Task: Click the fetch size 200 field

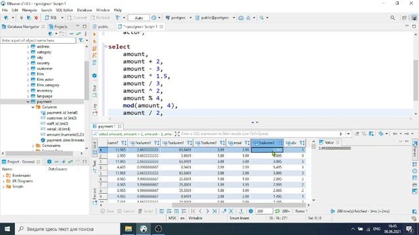Action: pos(264,211)
